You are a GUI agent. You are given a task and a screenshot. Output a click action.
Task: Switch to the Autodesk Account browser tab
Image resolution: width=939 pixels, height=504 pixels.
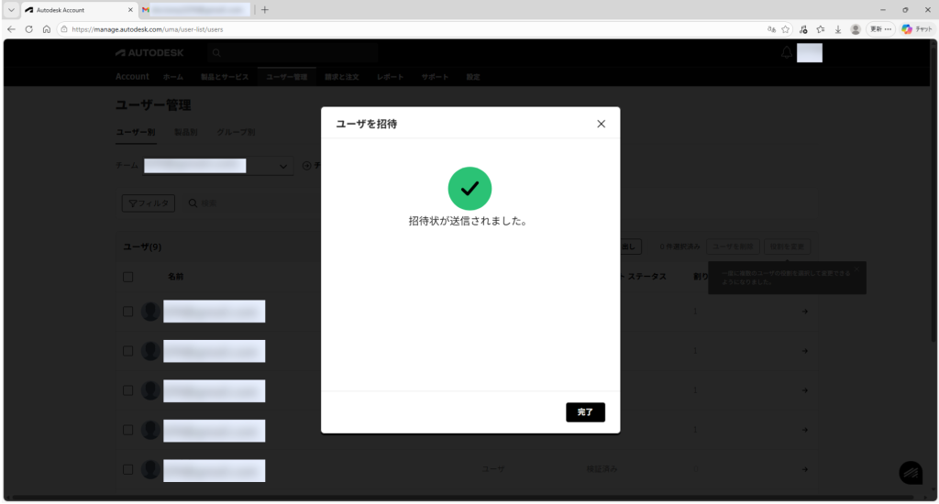coord(78,10)
